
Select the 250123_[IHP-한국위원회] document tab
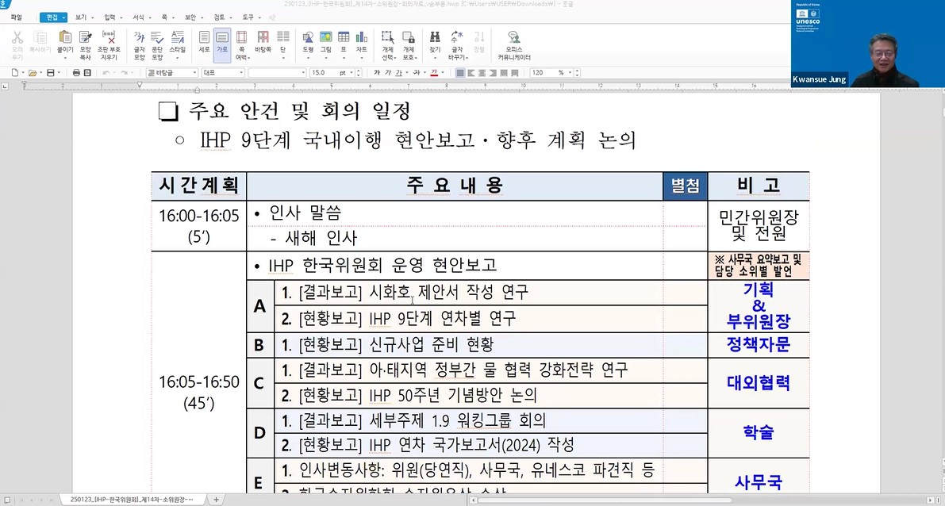(x=134, y=500)
